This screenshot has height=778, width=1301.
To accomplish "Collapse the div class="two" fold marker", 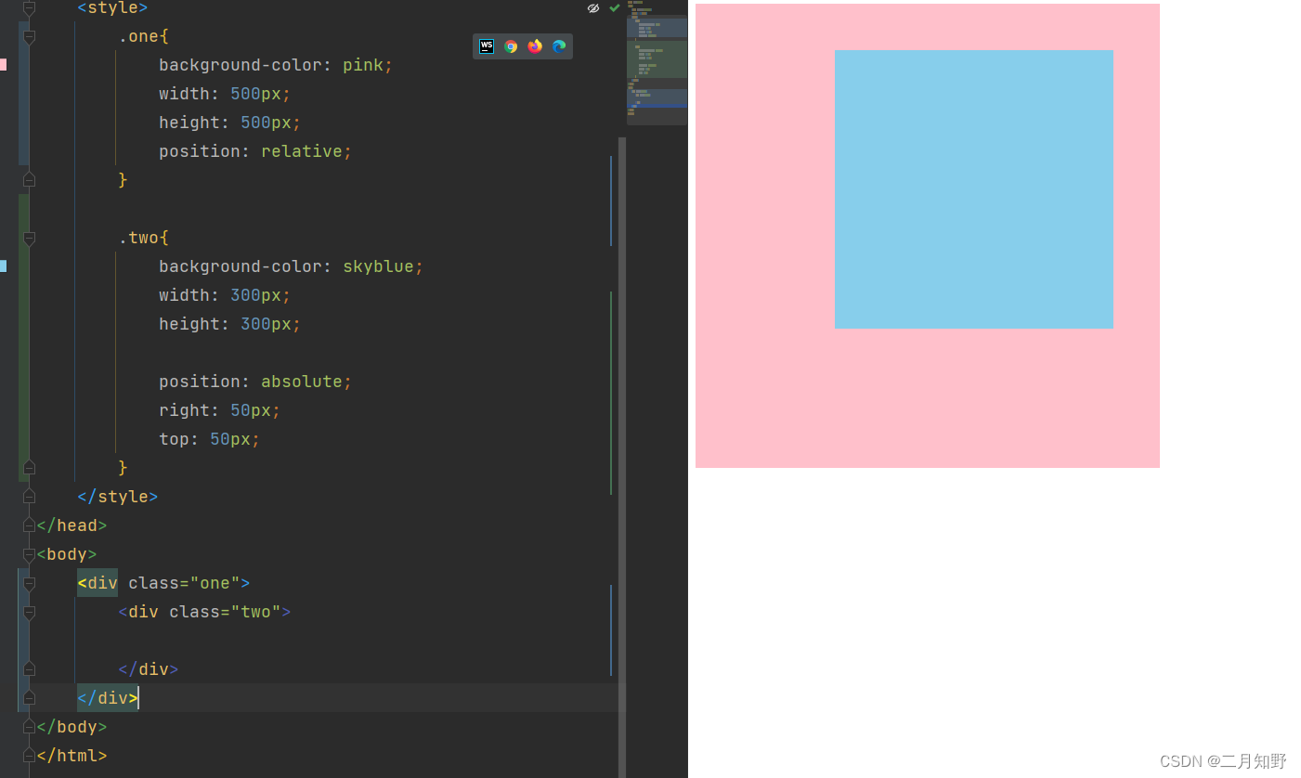I will [29, 612].
